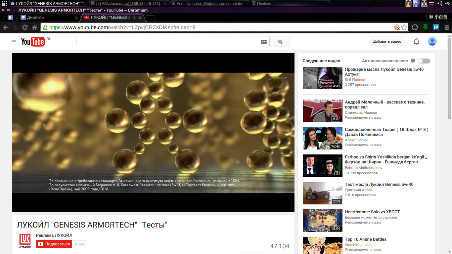Go forward with the browser forward arrow
This screenshot has width=452, height=254.
coord(15,27)
